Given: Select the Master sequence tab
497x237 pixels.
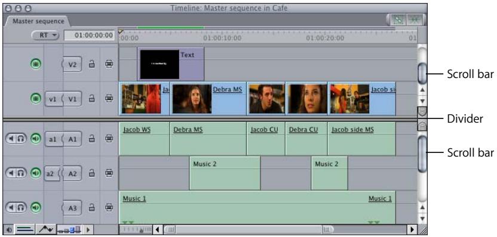Looking at the screenshot, I should [x=38, y=21].
